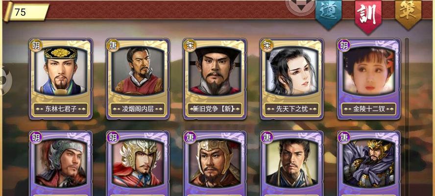Tap the round down-arrow icon at top
The image size is (435, 196).
[x=301, y=6]
